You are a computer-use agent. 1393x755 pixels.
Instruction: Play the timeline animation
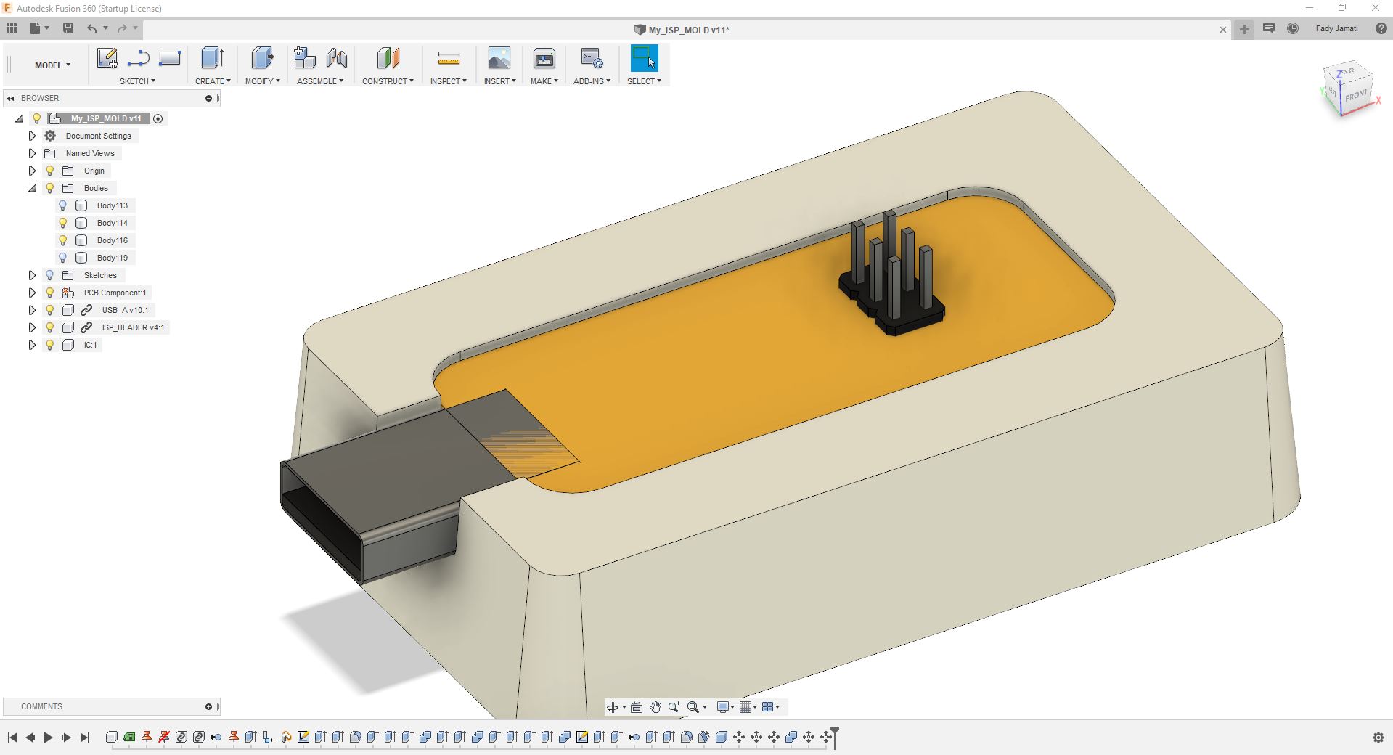click(48, 738)
